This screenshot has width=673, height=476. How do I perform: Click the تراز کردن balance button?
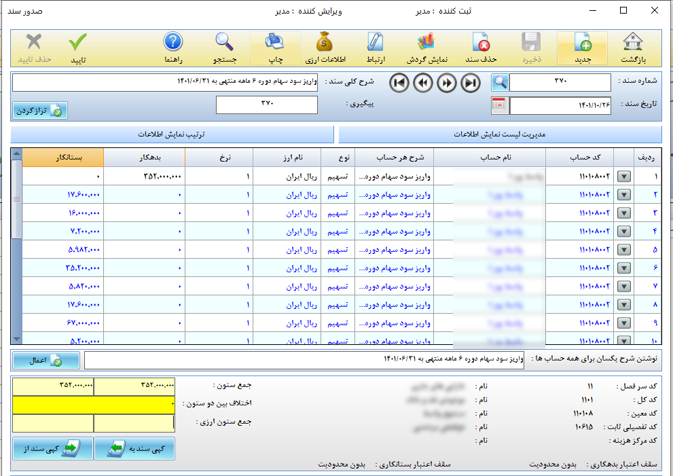[x=40, y=111]
